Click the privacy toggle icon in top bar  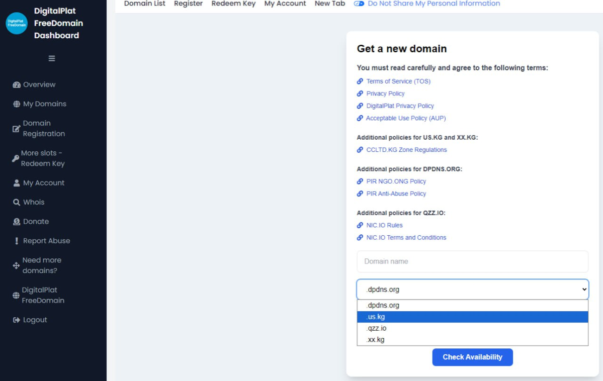pos(359,4)
